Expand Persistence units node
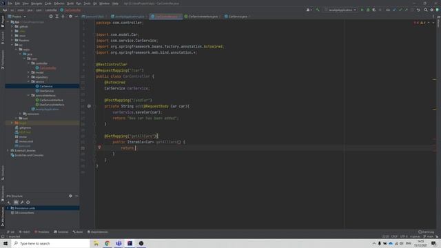The image size is (441, 248). point(8,208)
